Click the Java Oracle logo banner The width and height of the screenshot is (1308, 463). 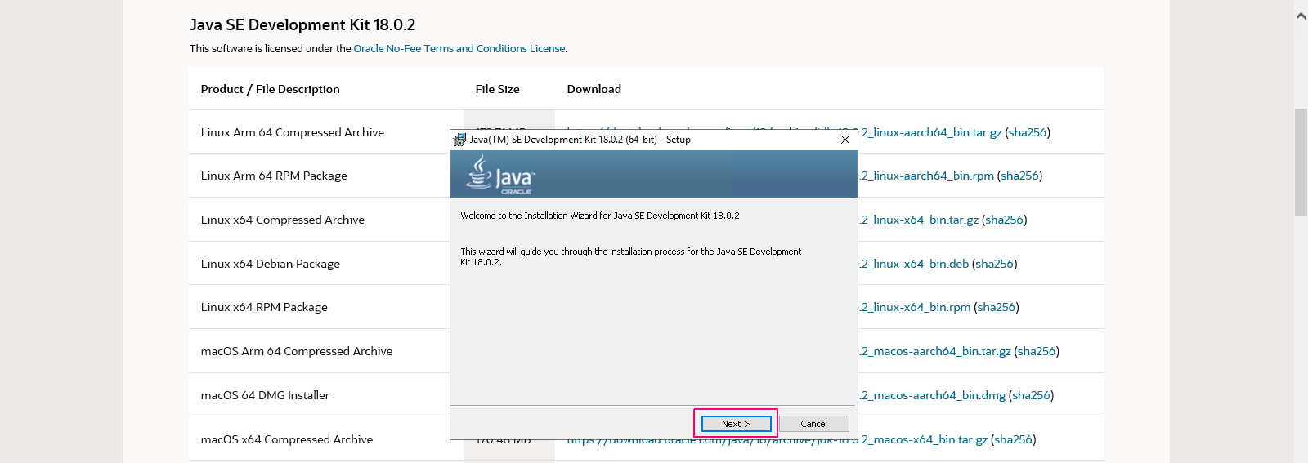click(x=653, y=174)
